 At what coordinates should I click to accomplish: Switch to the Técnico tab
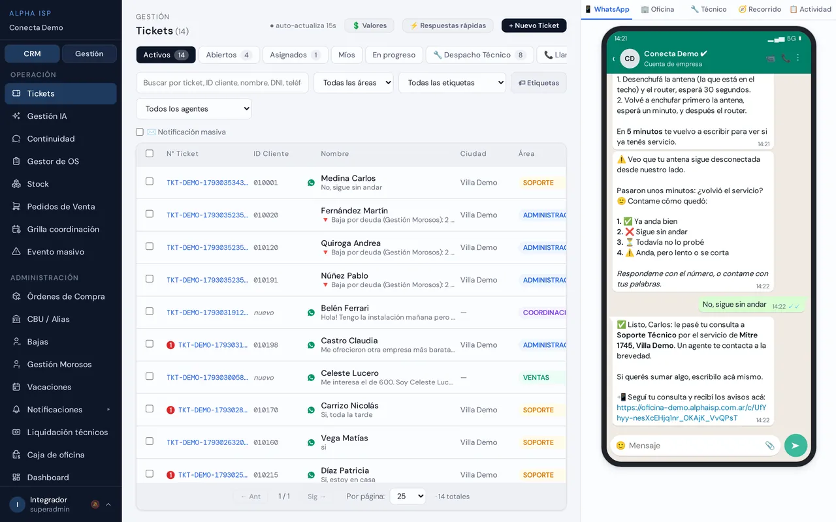(709, 10)
